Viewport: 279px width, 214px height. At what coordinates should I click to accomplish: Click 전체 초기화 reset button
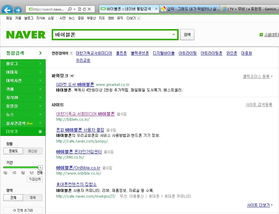click(23, 210)
